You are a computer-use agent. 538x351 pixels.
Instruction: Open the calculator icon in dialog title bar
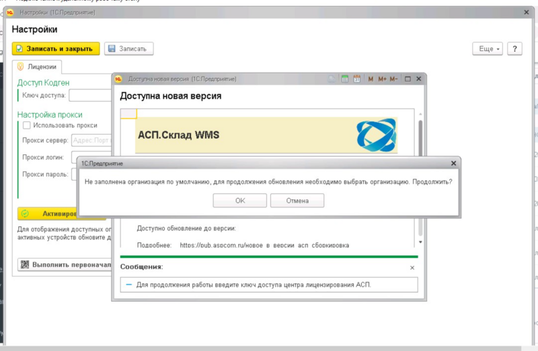coord(345,79)
